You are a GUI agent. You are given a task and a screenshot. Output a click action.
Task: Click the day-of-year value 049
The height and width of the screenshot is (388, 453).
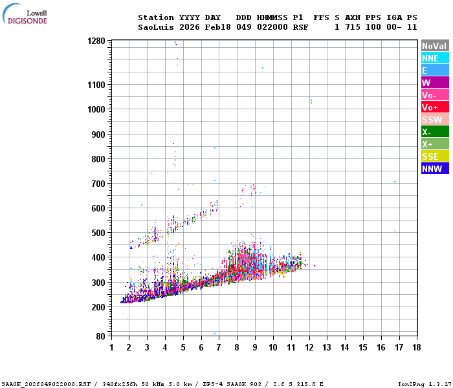[x=244, y=27]
